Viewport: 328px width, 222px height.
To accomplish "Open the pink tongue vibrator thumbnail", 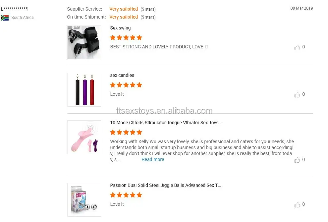I will click(84, 137).
